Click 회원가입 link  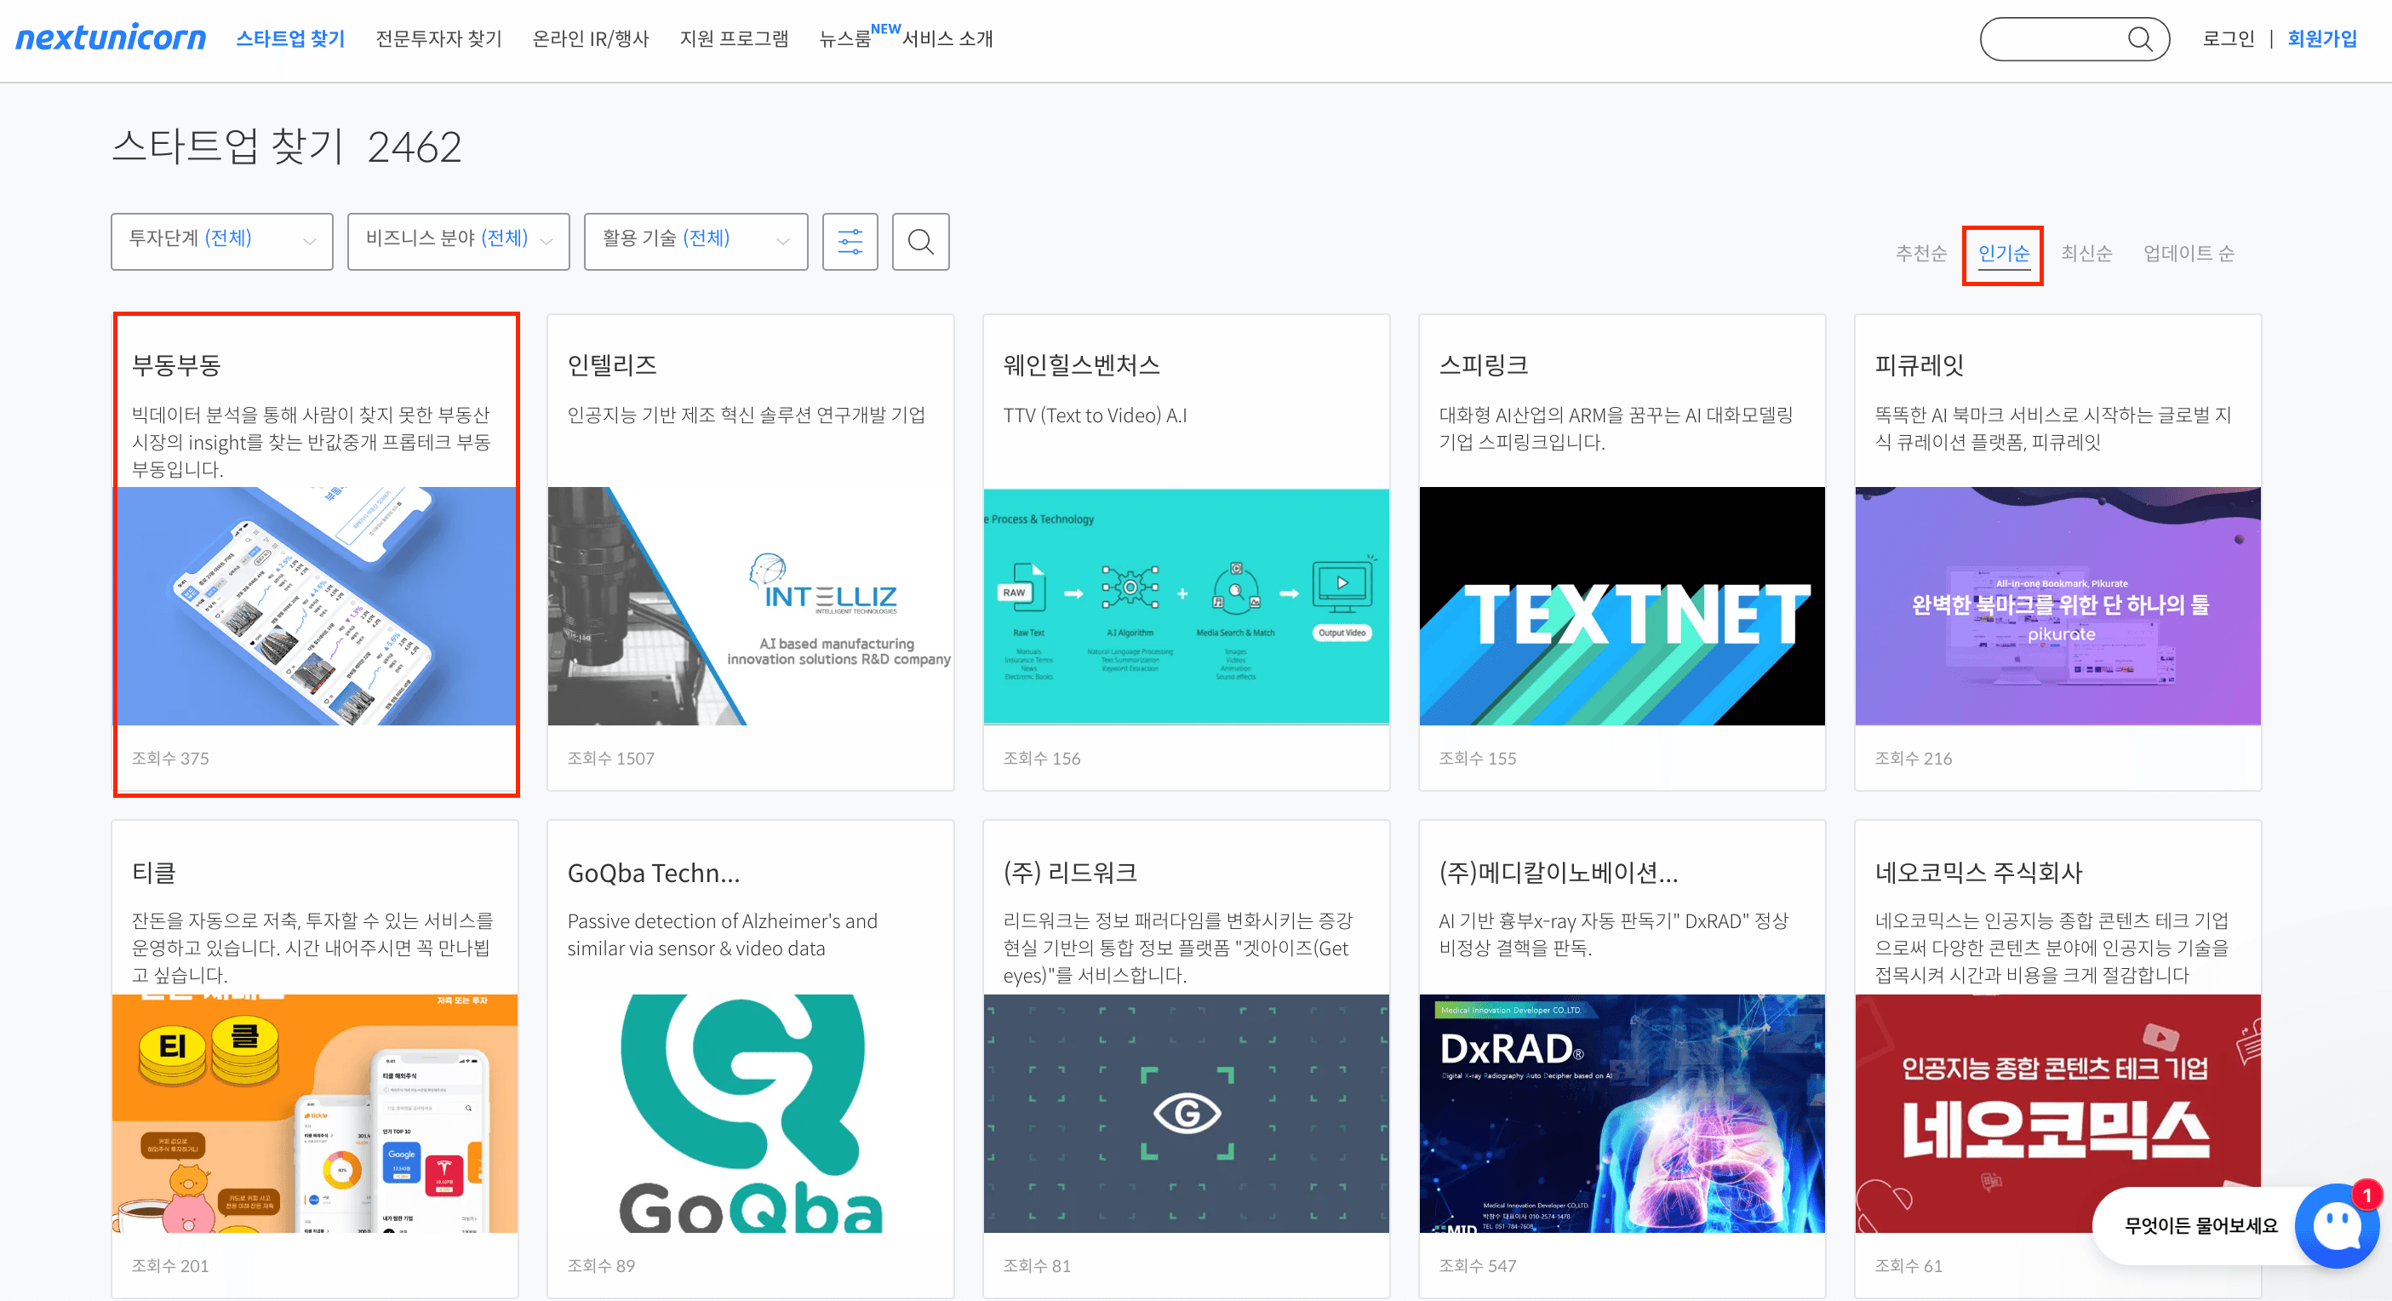pos(2321,39)
